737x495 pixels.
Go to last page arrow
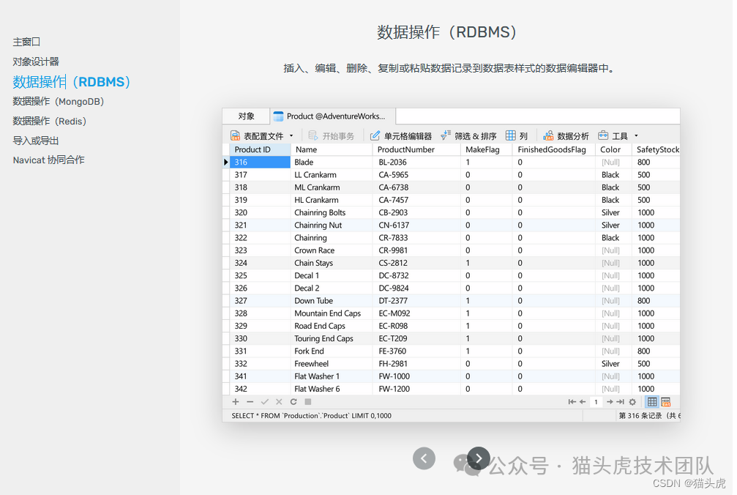(621, 402)
